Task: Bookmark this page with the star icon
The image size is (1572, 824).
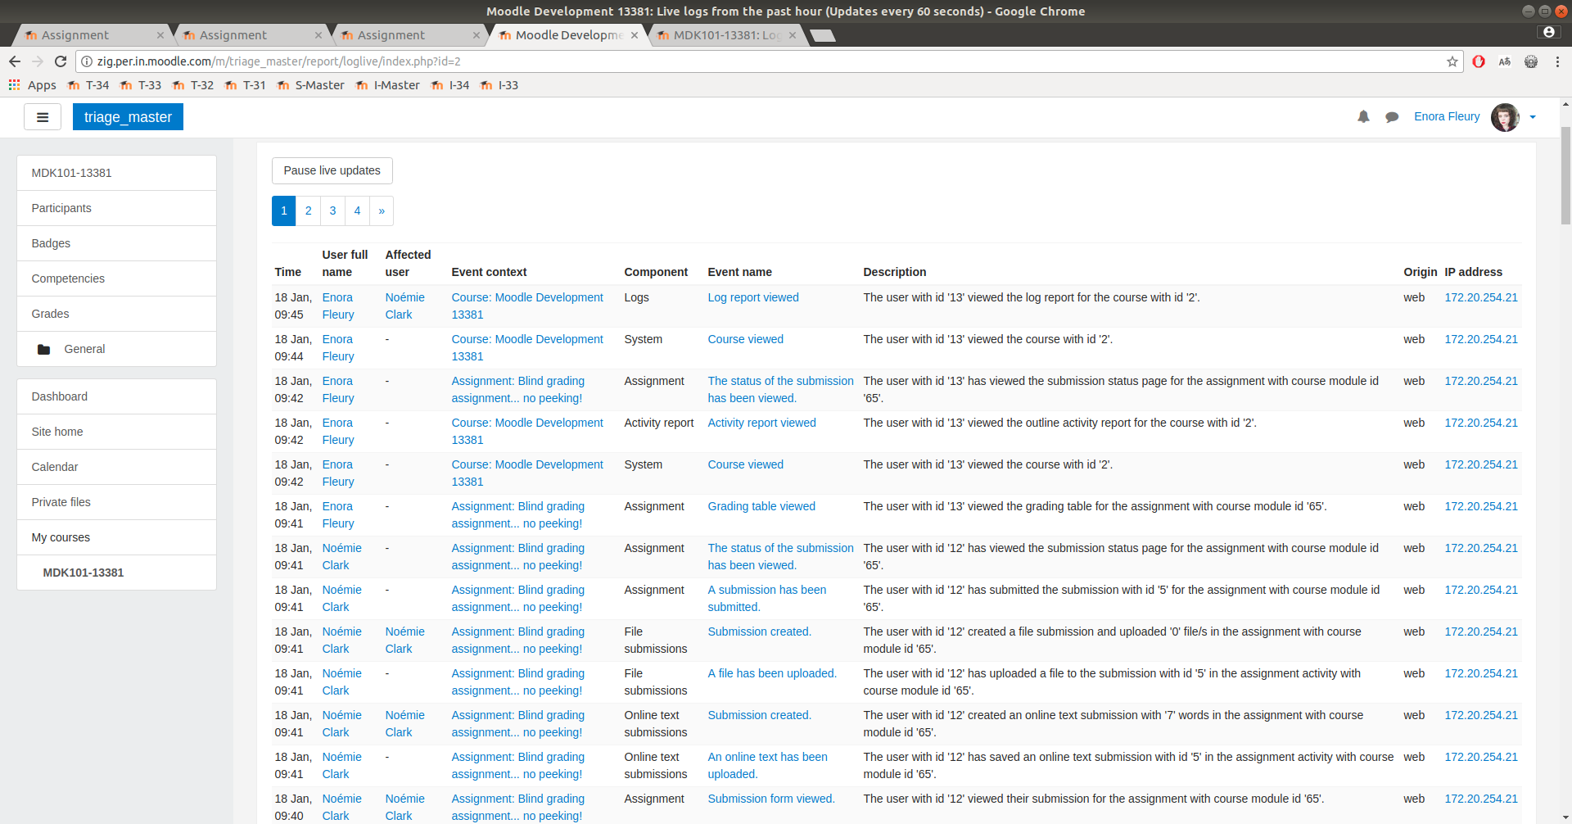Action: pos(1452,61)
